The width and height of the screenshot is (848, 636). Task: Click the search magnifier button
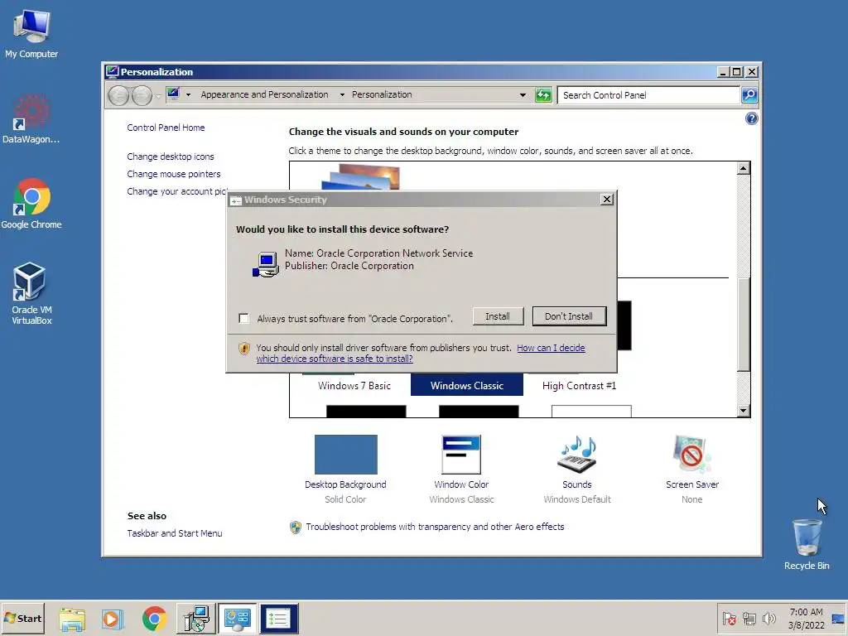tap(749, 95)
